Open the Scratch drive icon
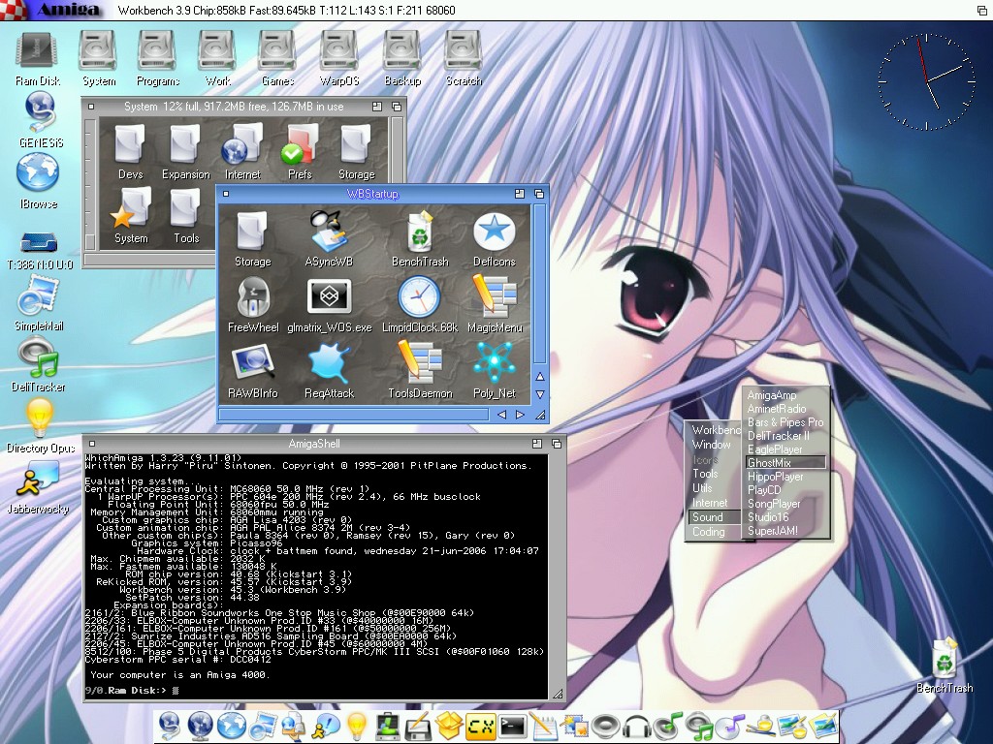Viewport: 993px width, 744px height. tap(464, 59)
